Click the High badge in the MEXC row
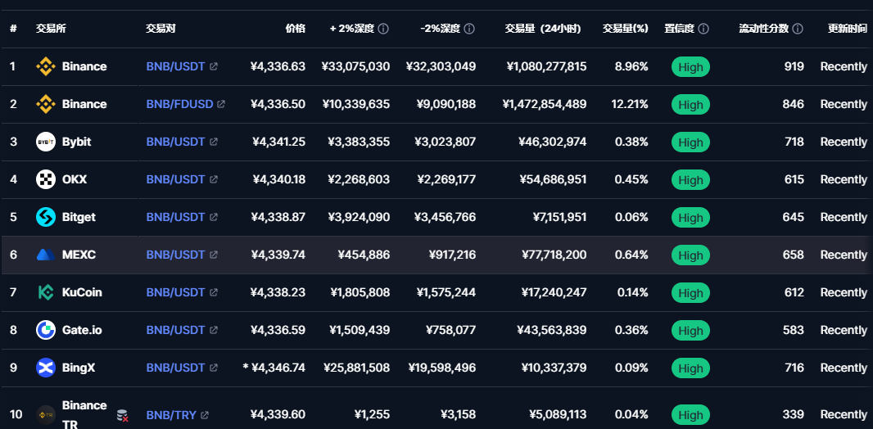 [690, 255]
